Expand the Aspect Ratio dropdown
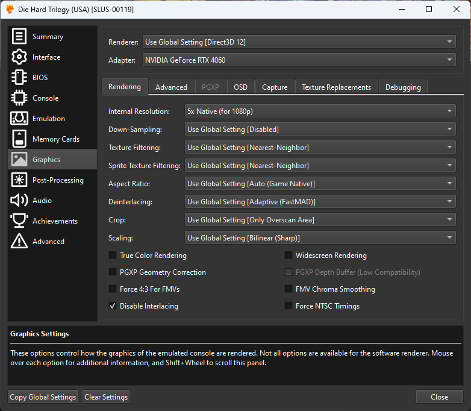Viewport: 471px width, 411px height. coord(320,183)
